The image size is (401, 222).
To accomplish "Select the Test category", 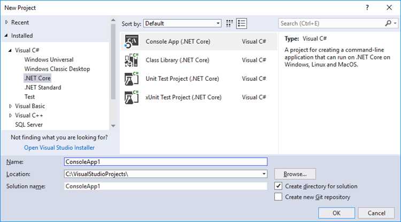I will tap(29, 97).
